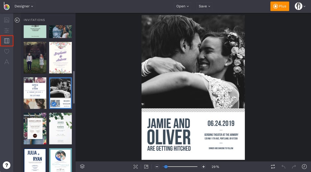Select the Sophia Ethan template

pos(35,93)
